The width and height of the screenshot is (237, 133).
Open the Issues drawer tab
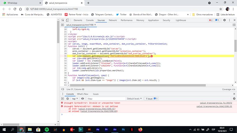pyautogui.click(x=96, y=94)
